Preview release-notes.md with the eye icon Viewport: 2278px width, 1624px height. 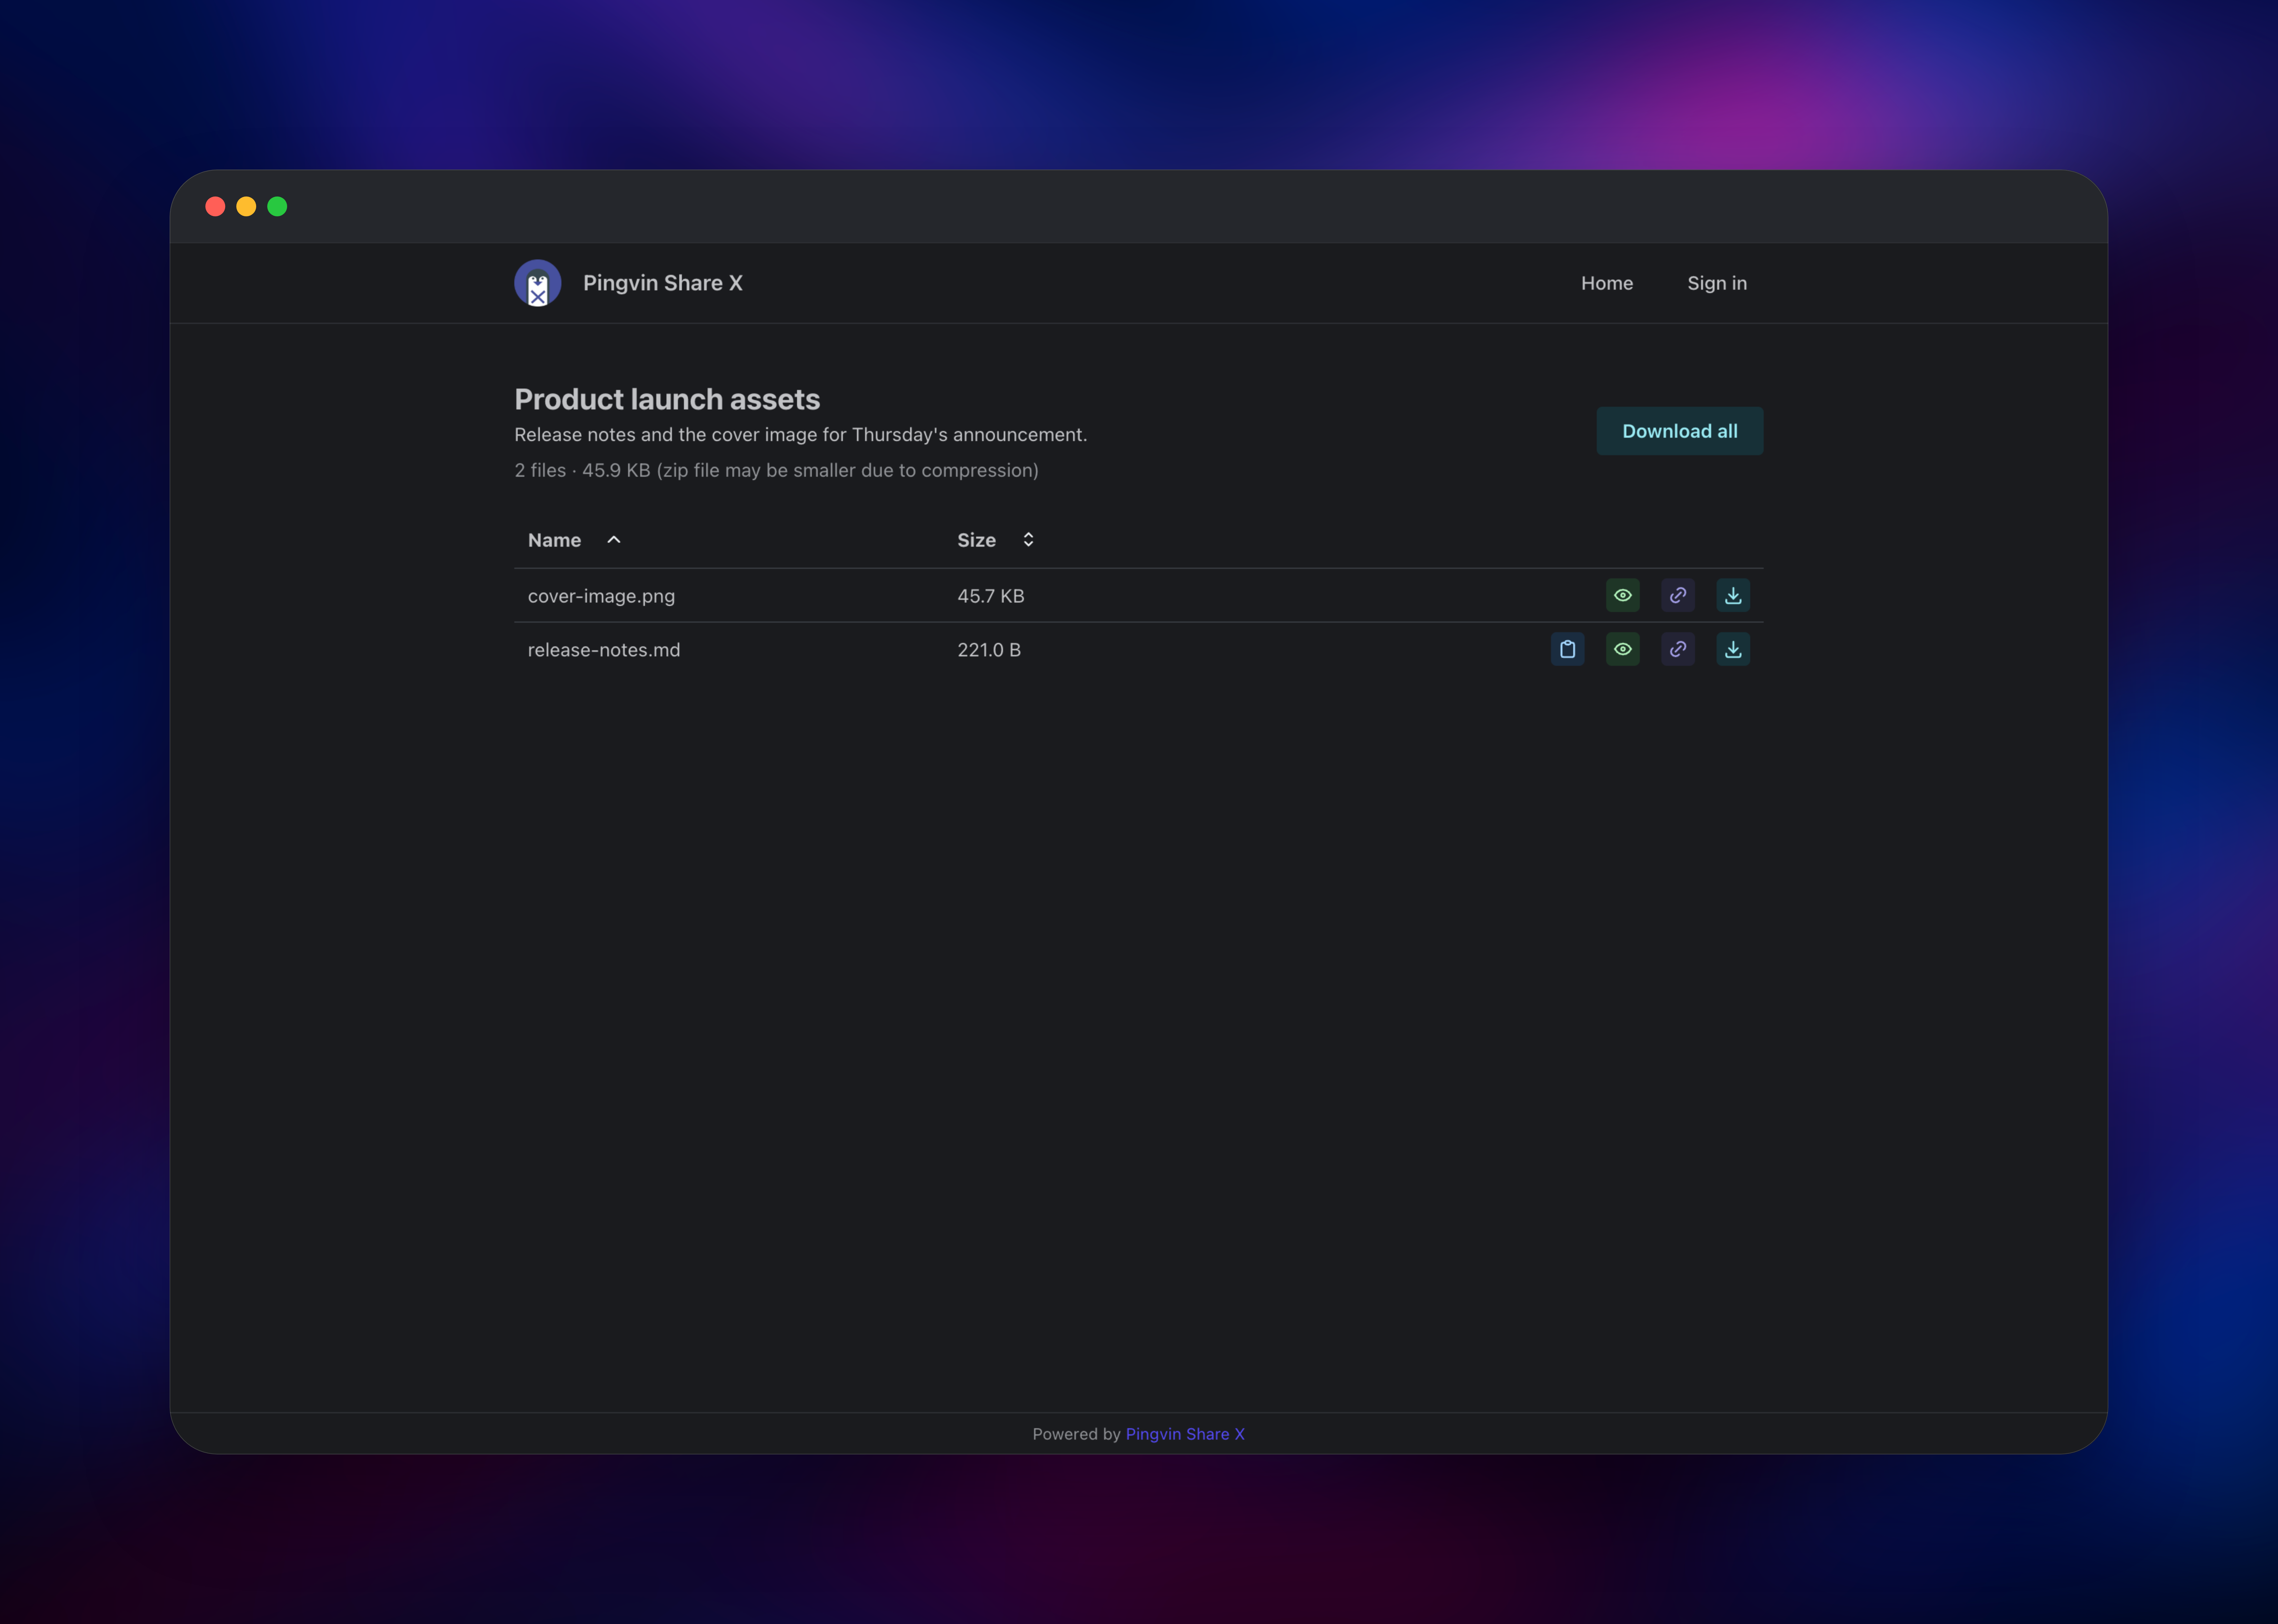(x=1623, y=649)
